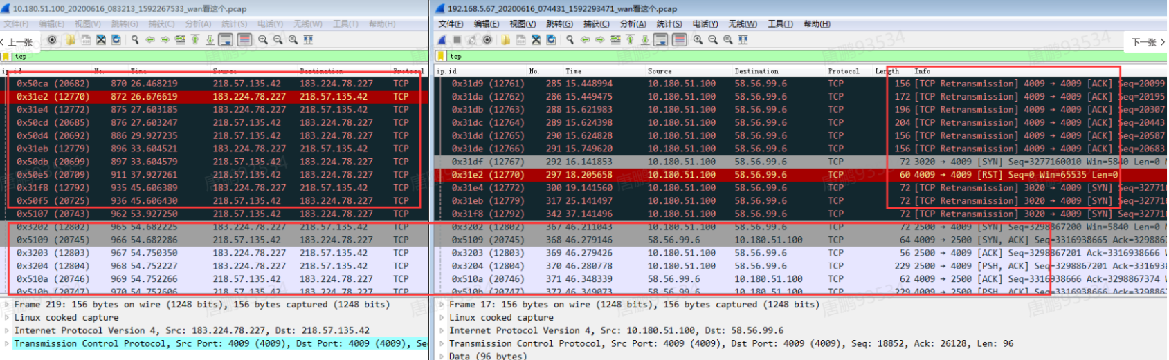Expand the Frame 219 details tree
This screenshot has height=360, width=1169.
[7, 305]
